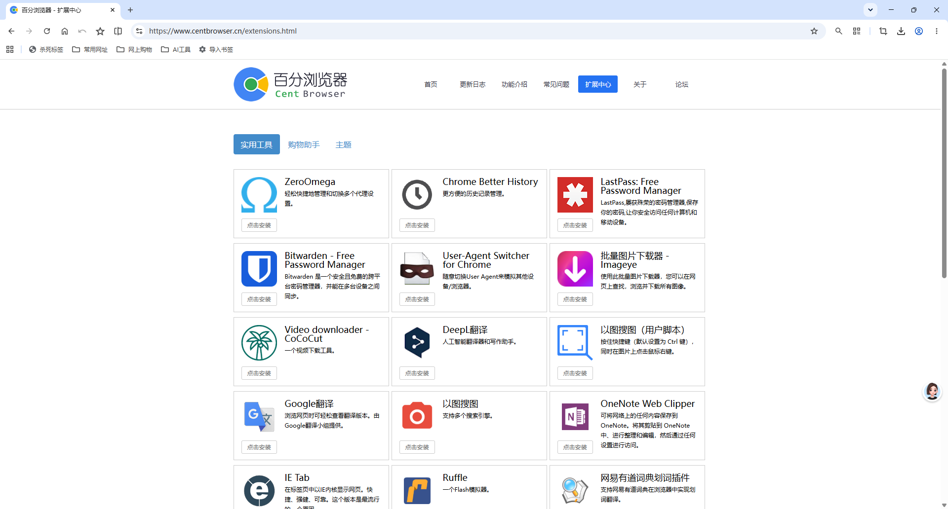948x509 pixels.
Task: Open the search magnifier icon in the toolbar
Action: [838, 31]
